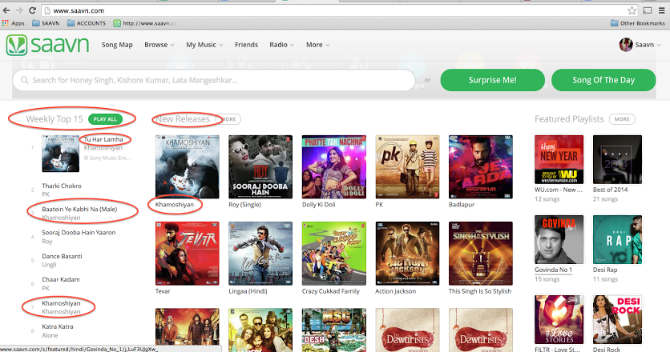The width and height of the screenshot is (670, 352).
Task: Open the Song Map page
Action: click(117, 45)
